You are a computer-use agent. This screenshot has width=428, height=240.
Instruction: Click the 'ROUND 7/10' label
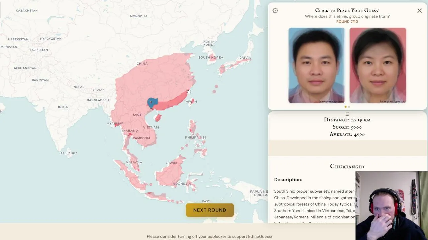[347, 22]
